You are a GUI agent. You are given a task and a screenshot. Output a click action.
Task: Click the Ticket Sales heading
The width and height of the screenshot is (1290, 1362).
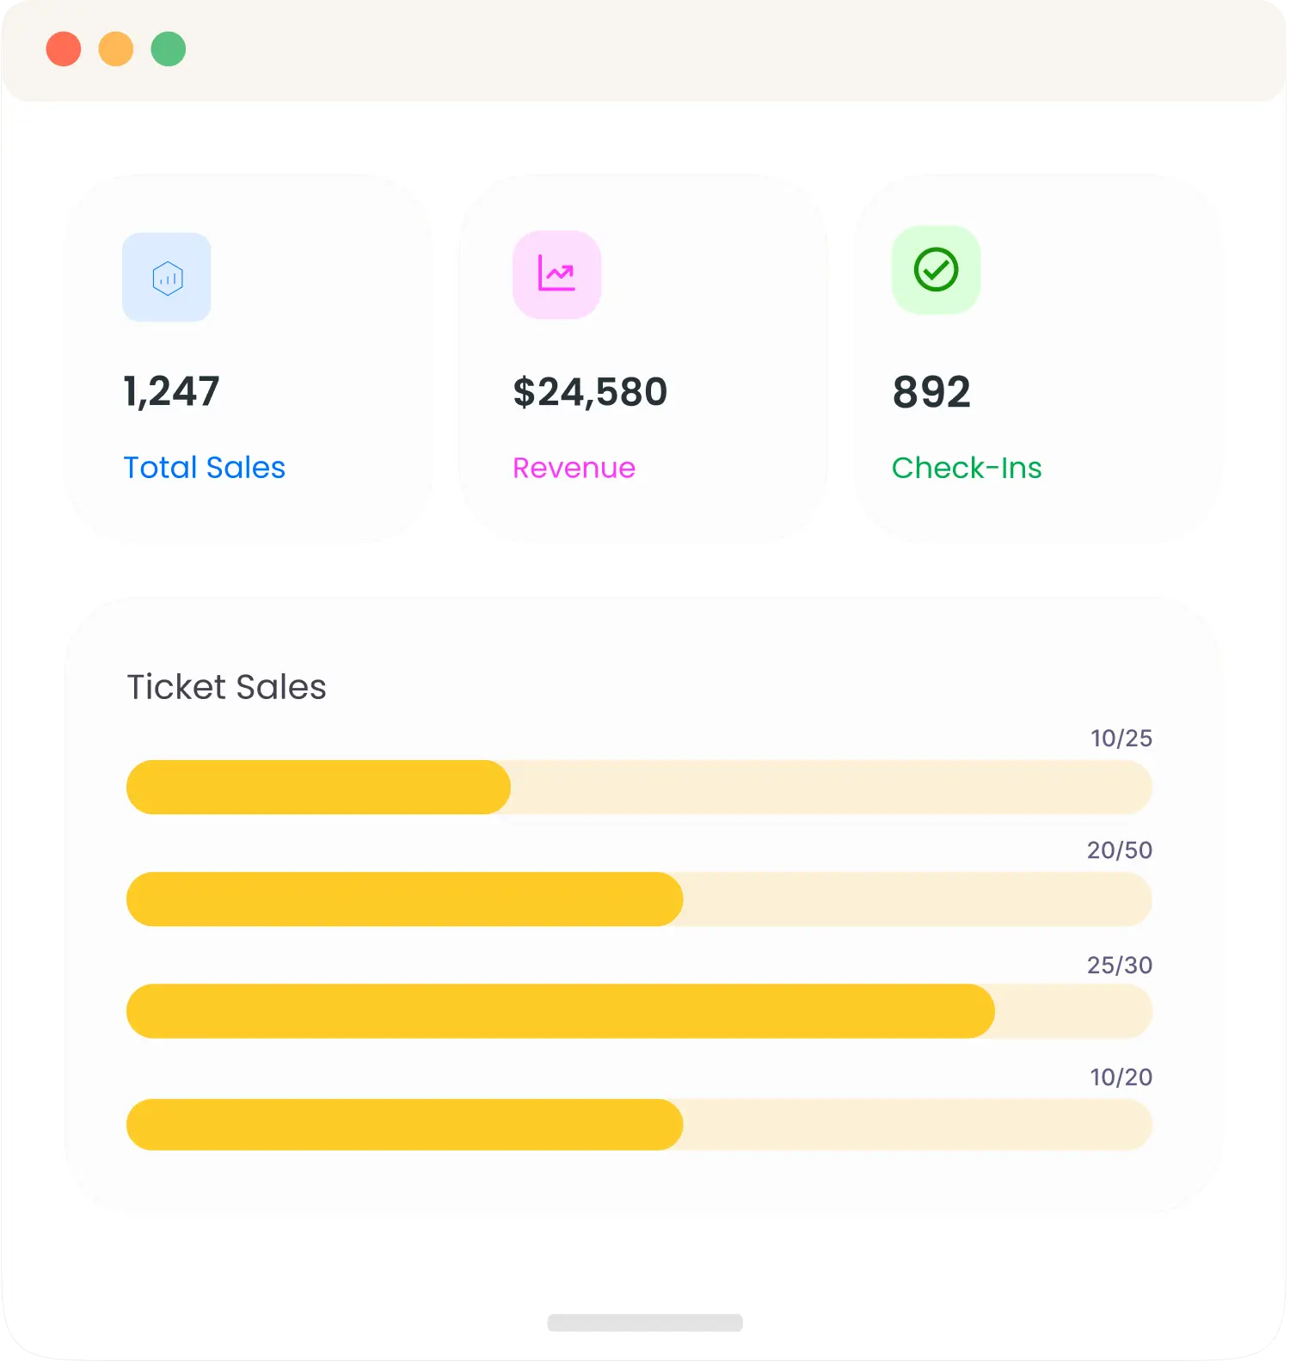pyautogui.click(x=226, y=687)
